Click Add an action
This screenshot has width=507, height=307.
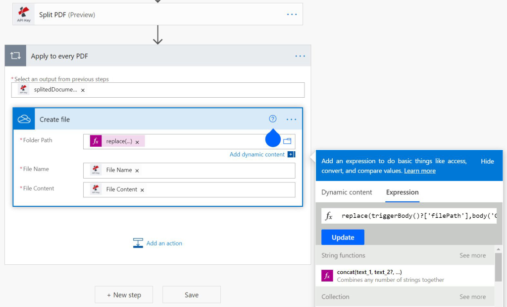click(x=164, y=243)
